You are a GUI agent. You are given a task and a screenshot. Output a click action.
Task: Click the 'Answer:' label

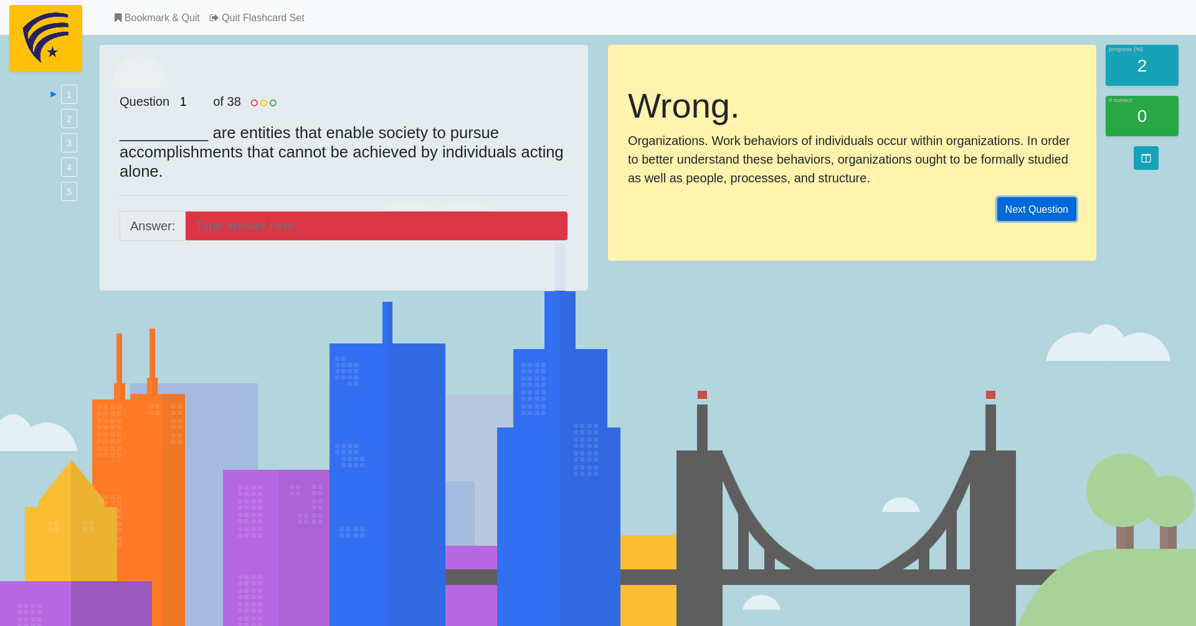[x=153, y=226]
